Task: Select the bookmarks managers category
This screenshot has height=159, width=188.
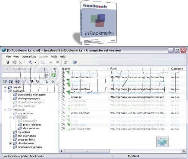Action: [32, 95]
